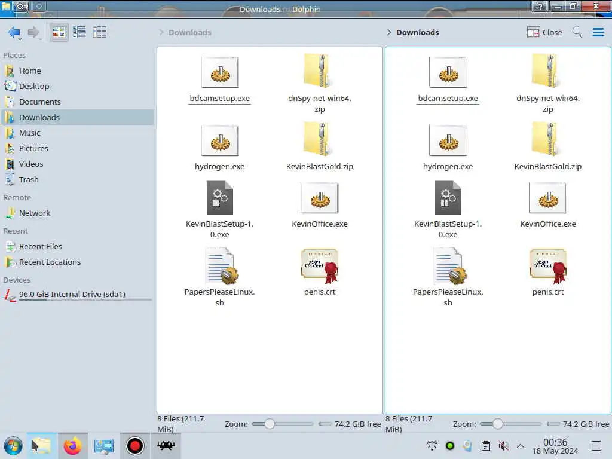The image size is (612, 459).
Task: Open Recent Locations entry
Action: point(77,262)
